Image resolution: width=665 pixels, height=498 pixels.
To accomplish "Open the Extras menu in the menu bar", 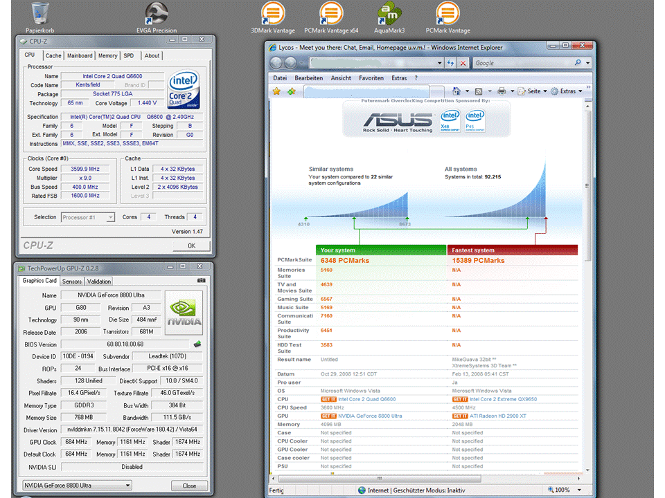I will [399, 78].
